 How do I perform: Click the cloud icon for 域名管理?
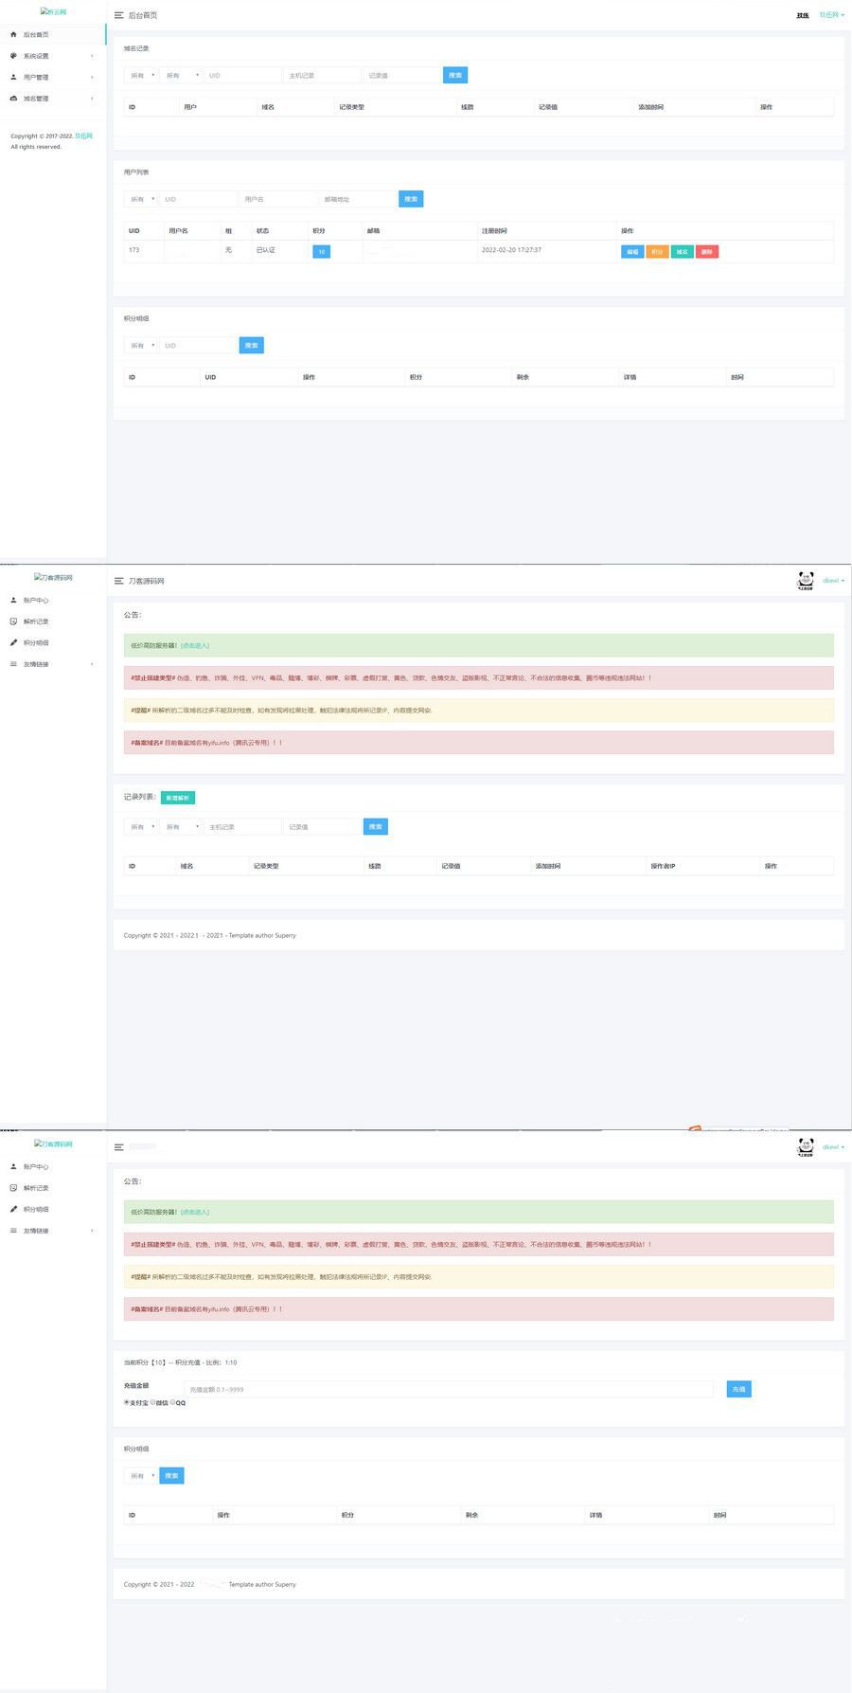pyautogui.click(x=13, y=99)
